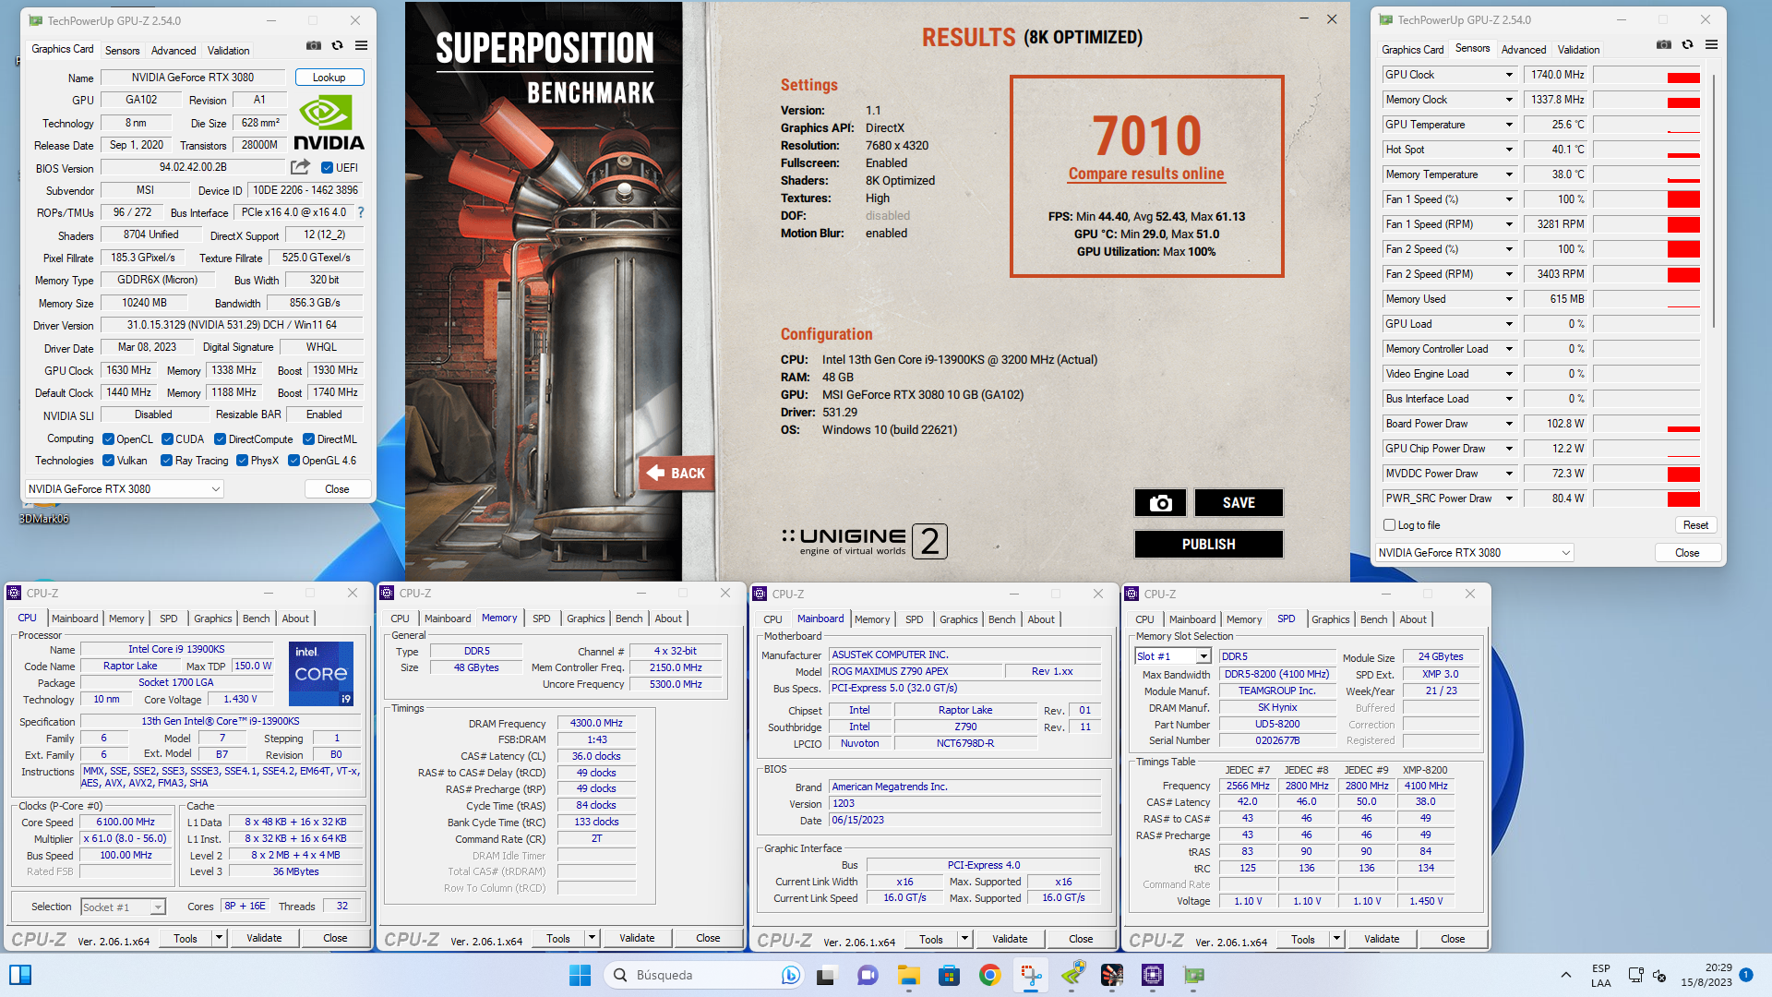Toggle the DirectML checkbox
The width and height of the screenshot is (1772, 997).
309,439
